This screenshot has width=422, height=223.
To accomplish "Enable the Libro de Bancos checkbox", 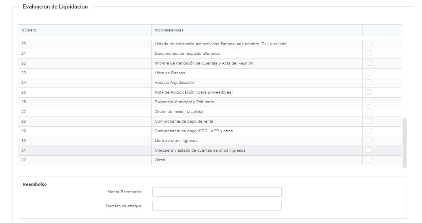I will click(x=369, y=73).
